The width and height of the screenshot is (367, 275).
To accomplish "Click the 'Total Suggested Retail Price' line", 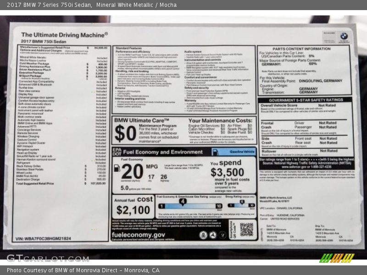I will pos(61,184).
